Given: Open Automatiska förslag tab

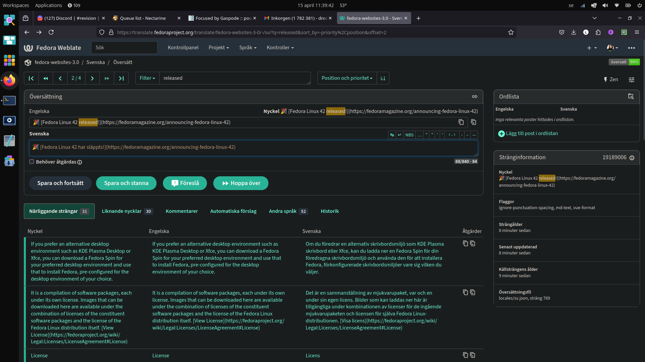Looking at the screenshot, I should click(233, 211).
